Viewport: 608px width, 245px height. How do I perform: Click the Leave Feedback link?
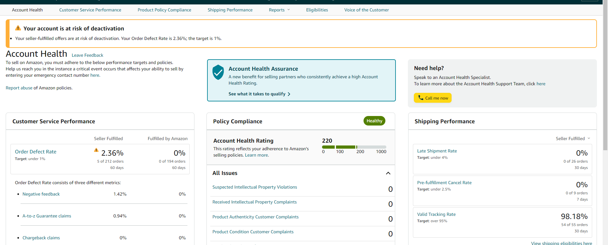point(87,55)
